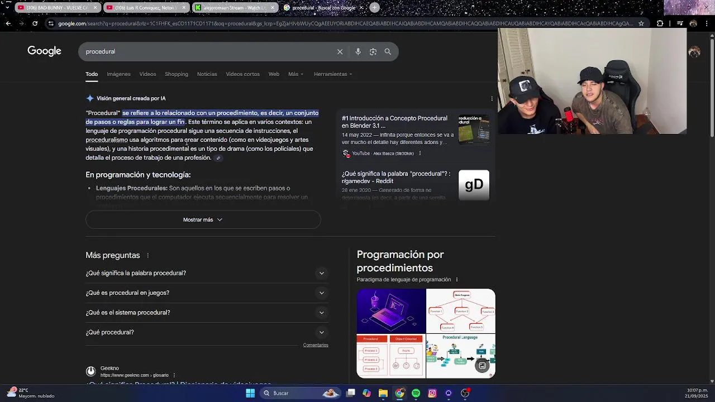The width and height of the screenshot is (715, 402).
Task: Open the Procedural Language diagram image
Action: pos(461,356)
